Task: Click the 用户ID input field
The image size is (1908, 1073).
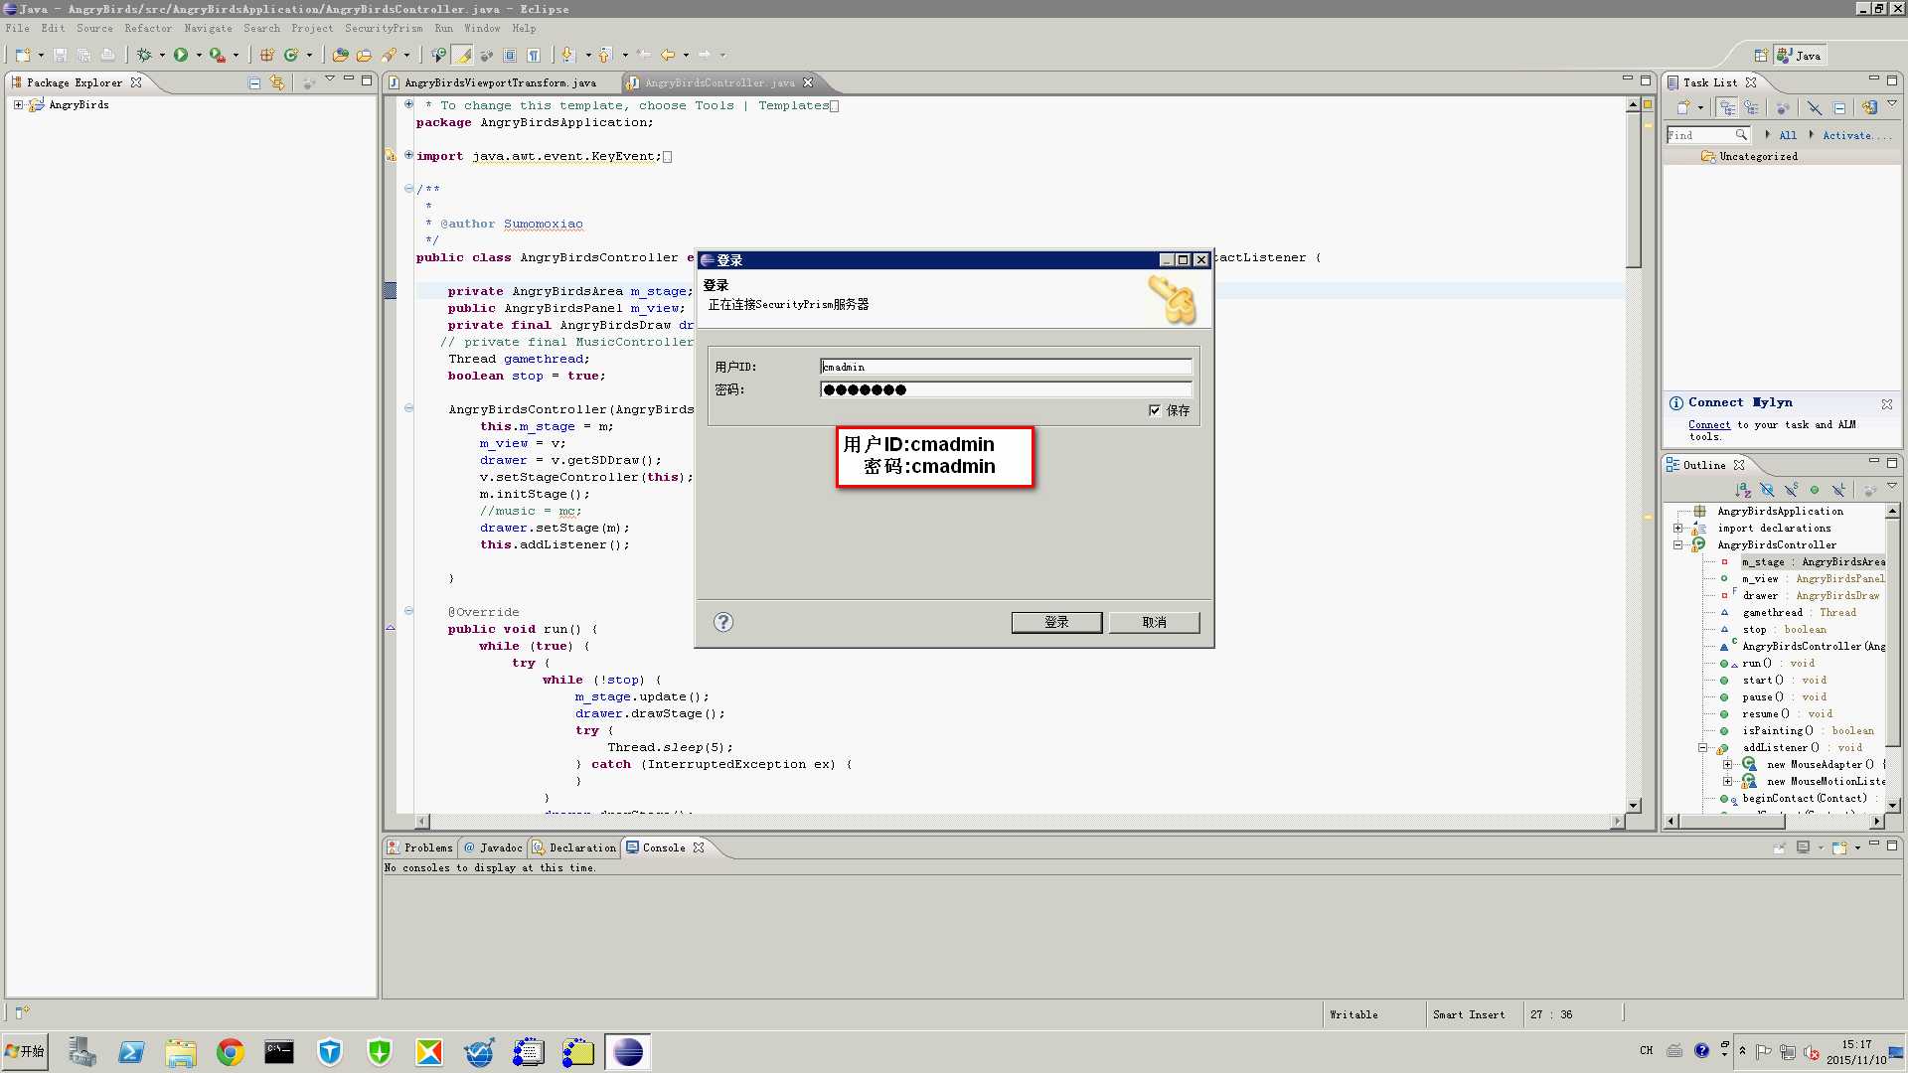Action: tap(1006, 367)
